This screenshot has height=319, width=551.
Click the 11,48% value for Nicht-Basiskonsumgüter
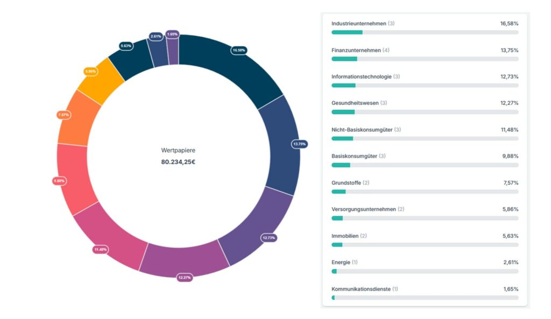tap(510, 130)
